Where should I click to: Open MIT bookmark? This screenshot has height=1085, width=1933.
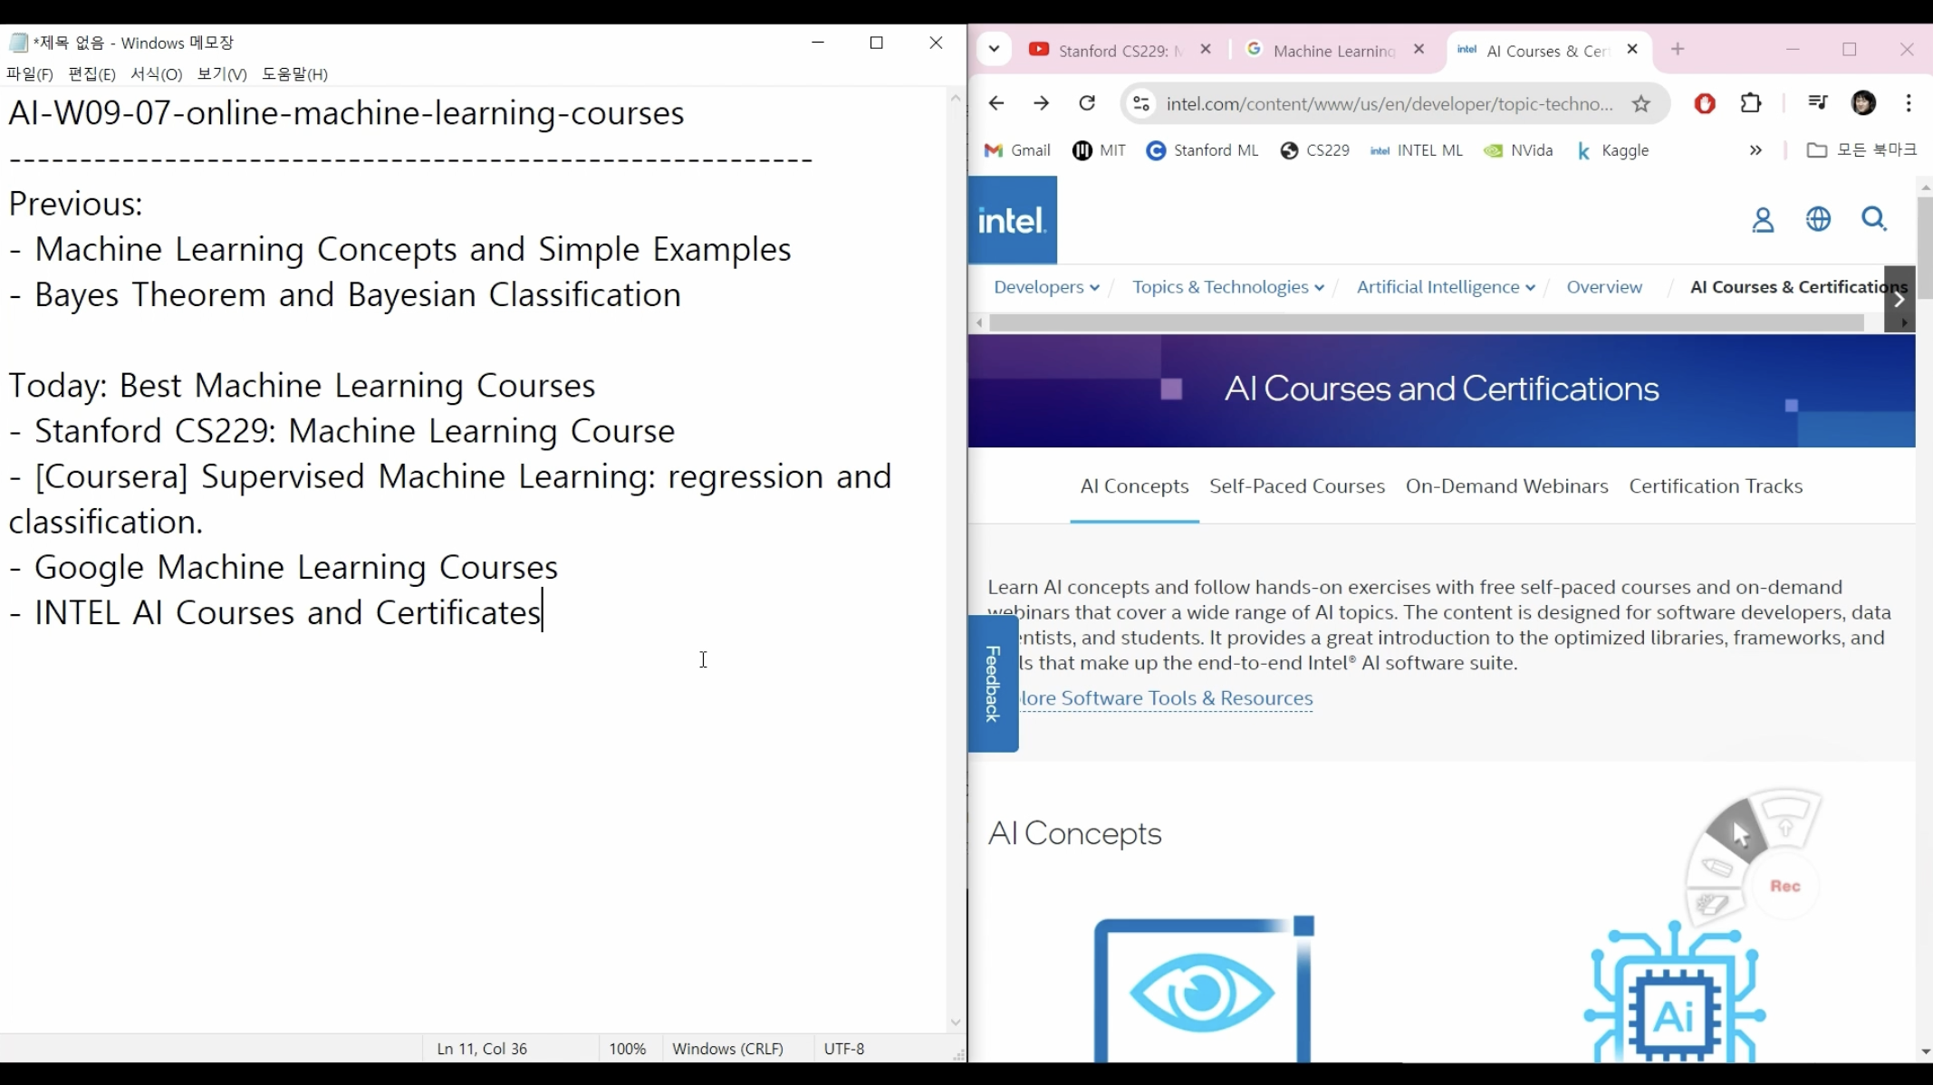pyautogui.click(x=1099, y=150)
